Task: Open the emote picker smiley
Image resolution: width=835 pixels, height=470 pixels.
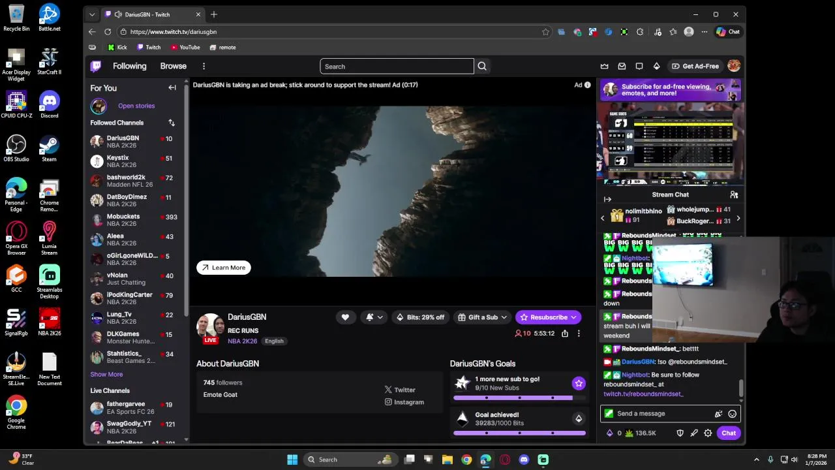Action: click(x=732, y=414)
